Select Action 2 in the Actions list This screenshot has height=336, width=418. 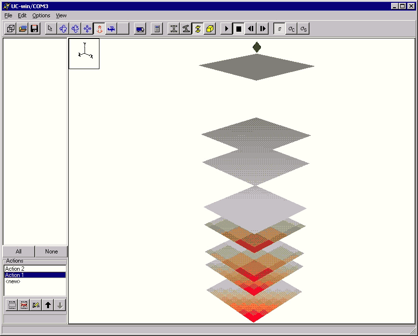[15, 269]
